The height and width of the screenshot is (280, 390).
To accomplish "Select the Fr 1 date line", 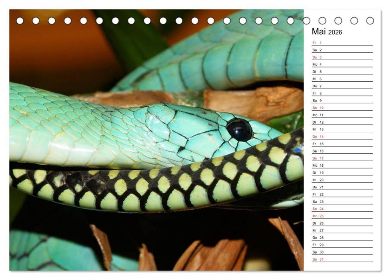I will 342,43.
